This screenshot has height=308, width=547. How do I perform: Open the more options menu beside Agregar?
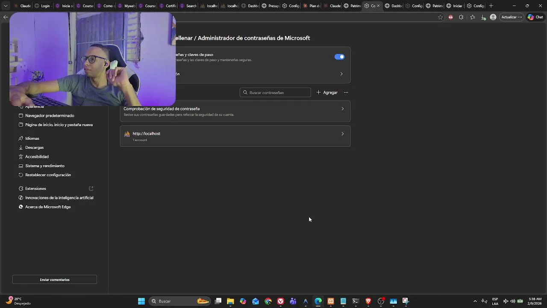(346, 92)
